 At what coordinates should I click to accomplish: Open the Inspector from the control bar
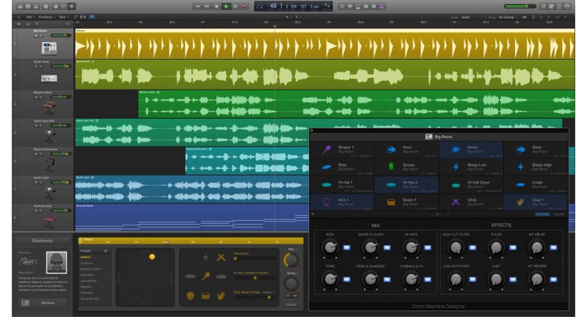point(28,7)
